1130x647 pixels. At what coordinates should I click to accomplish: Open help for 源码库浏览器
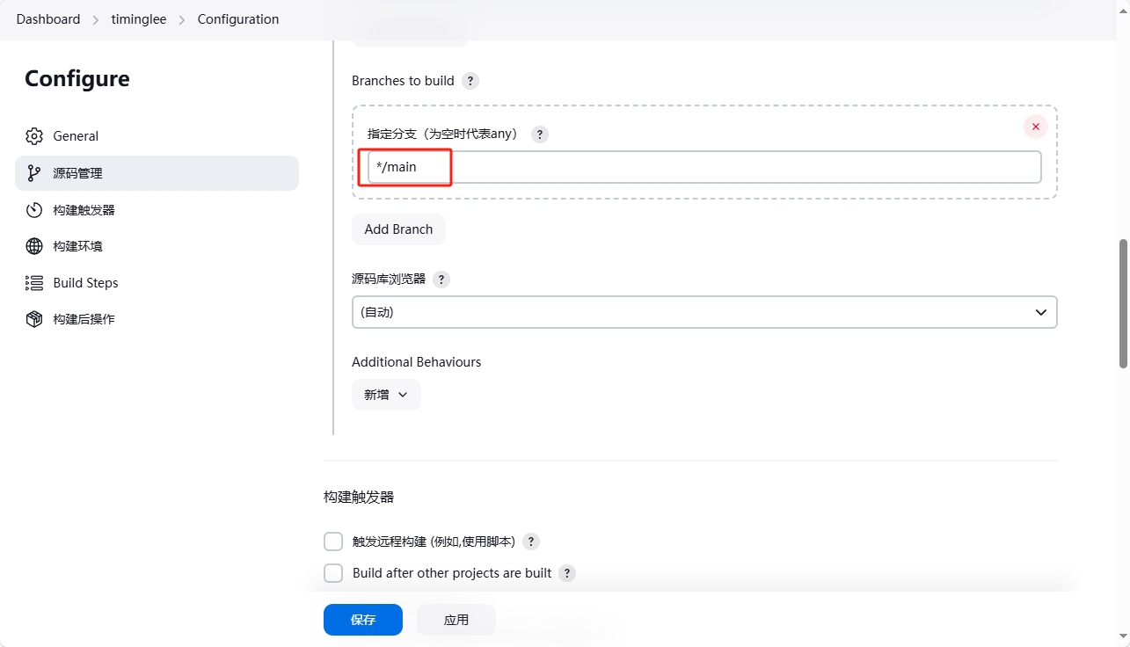pos(441,280)
